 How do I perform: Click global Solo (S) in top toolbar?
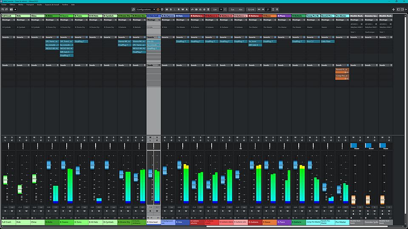(x=171, y=9)
